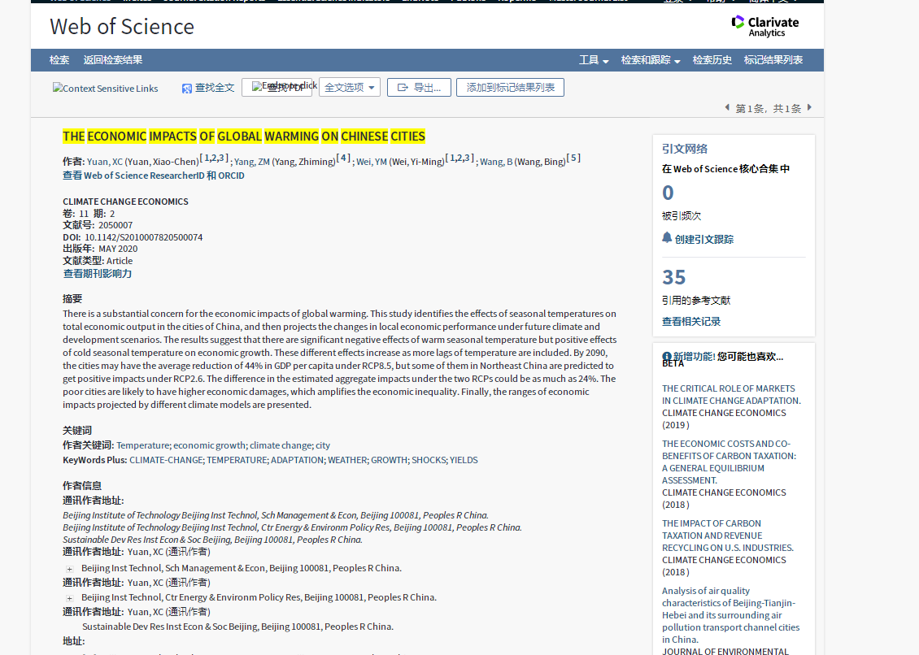Expand the Ctr Energy & Environm Policy address
The height and width of the screenshot is (655, 919).
point(69,598)
